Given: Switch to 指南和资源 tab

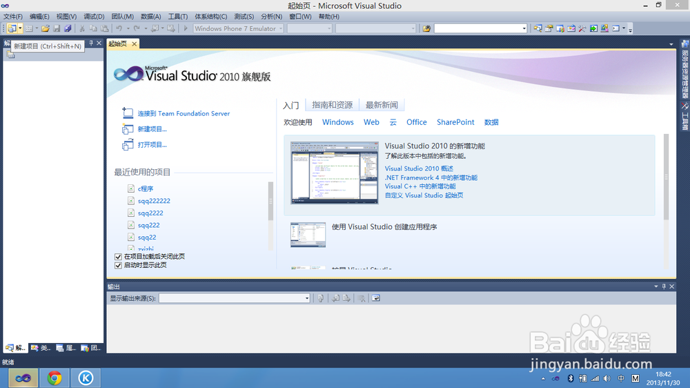Looking at the screenshot, I should click(x=333, y=105).
